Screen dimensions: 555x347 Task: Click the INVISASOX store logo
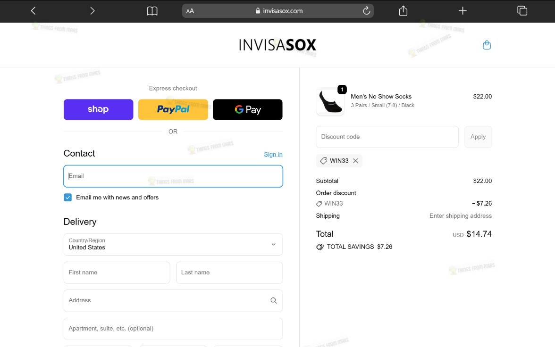pos(277,45)
